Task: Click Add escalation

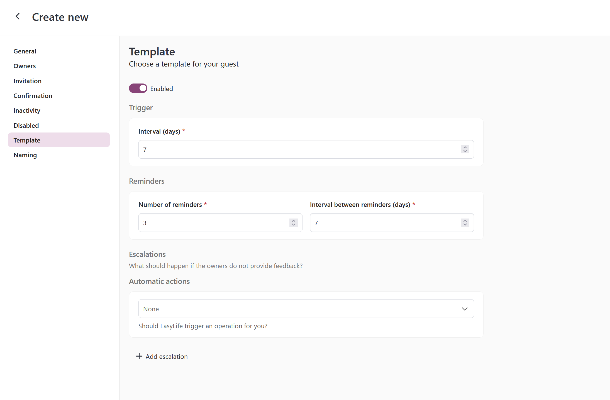Action: (x=166, y=356)
